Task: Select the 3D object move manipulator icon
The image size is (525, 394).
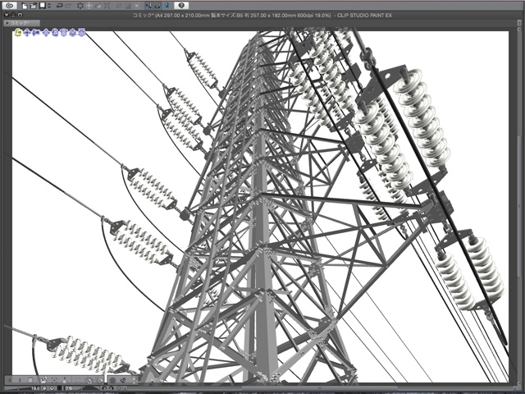Action: coord(46,33)
